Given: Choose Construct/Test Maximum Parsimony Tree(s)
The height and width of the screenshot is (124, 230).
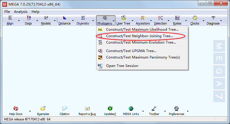Looking at the screenshot, I should click(x=142, y=57).
